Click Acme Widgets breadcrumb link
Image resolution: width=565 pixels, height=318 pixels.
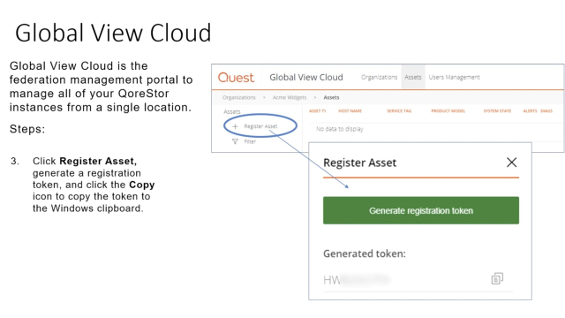click(x=290, y=97)
